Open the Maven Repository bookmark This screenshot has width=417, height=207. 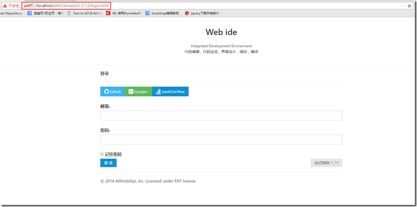[x=11, y=13]
